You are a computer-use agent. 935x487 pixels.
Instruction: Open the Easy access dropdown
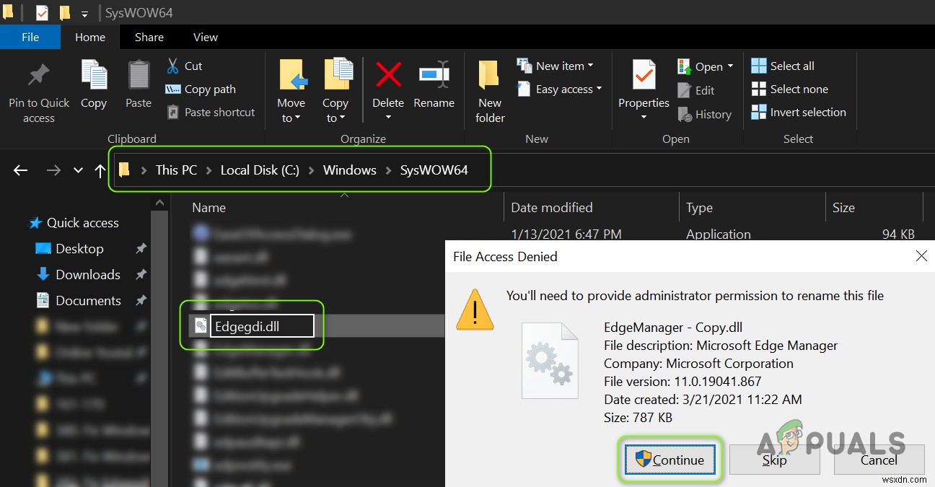pyautogui.click(x=560, y=89)
